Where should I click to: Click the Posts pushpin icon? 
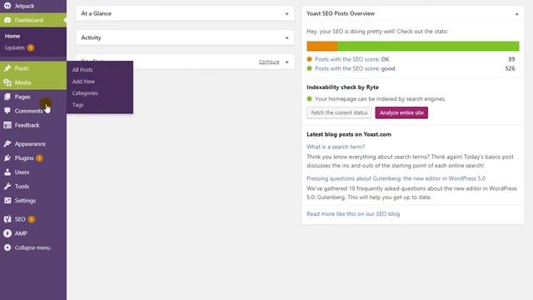coord(7,68)
